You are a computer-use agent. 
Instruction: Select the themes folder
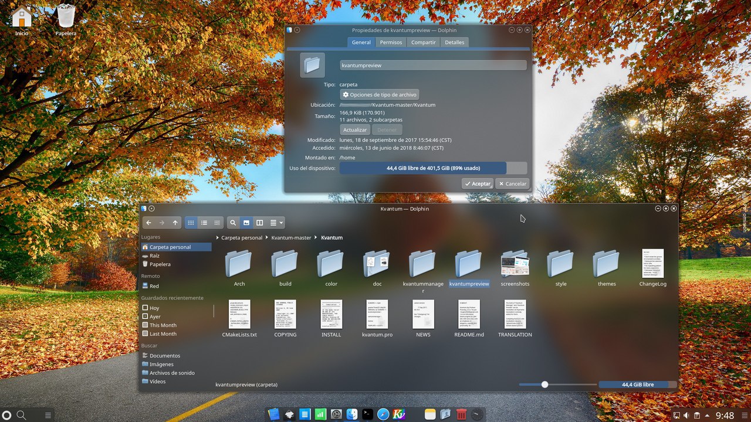(x=607, y=268)
